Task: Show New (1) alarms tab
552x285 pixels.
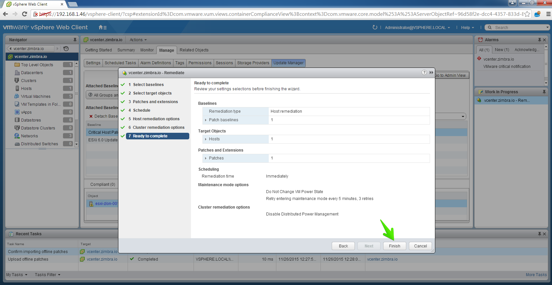Action: [502, 50]
